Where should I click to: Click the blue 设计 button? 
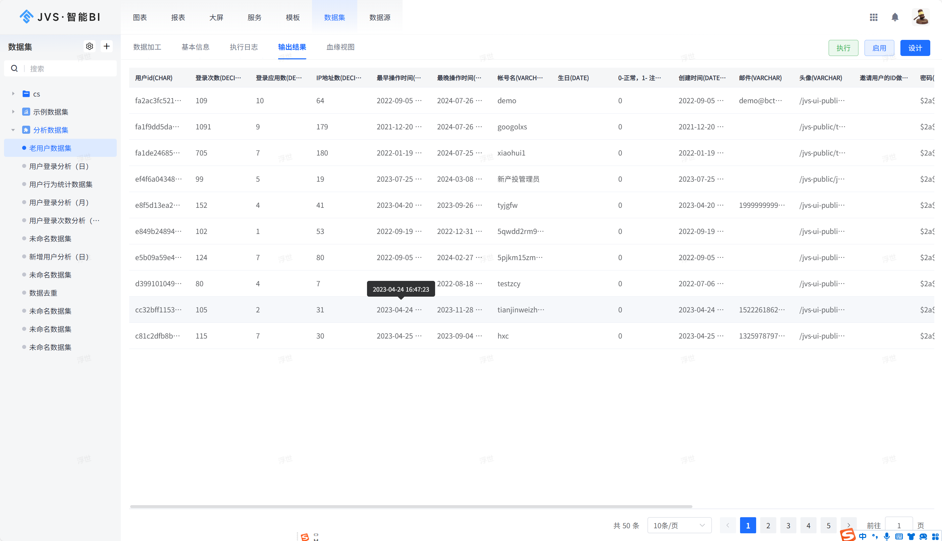pos(914,48)
